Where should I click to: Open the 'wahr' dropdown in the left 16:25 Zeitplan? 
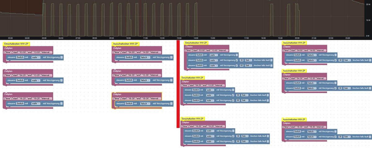pyautogui.click(x=36, y=104)
